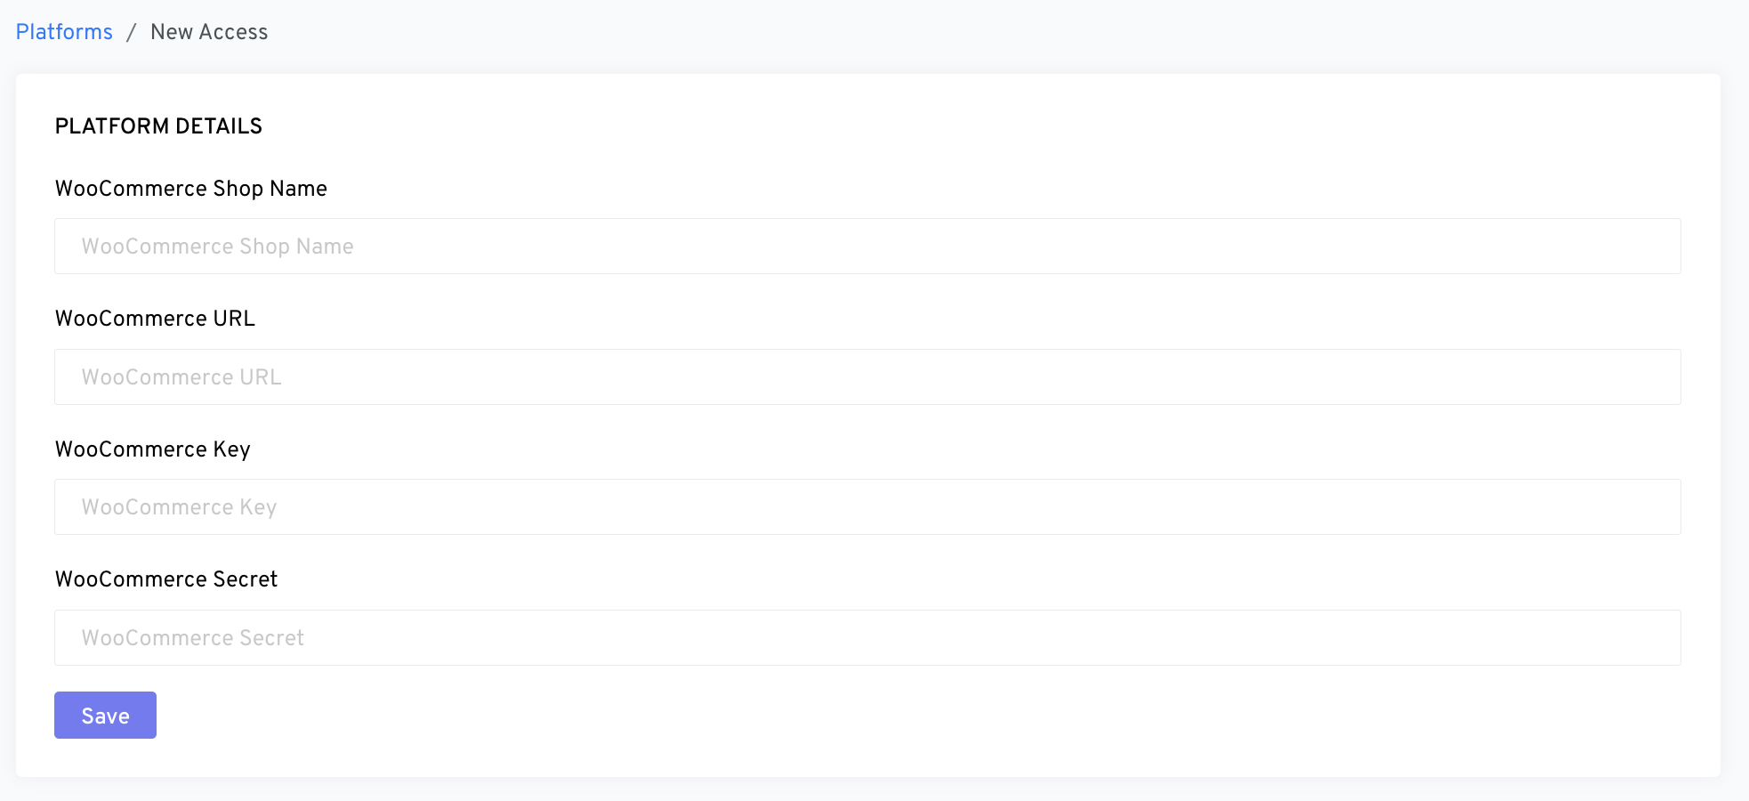Screen dimensions: 1749x801
Task: Click the WooCommerce Shop Name label
Action: click(x=191, y=189)
